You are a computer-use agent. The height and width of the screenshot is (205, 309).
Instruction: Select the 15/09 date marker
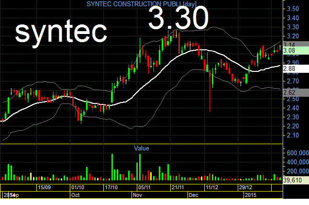44,187
